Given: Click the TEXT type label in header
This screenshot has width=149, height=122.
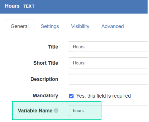Looking at the screenshot, I should 29,6.
